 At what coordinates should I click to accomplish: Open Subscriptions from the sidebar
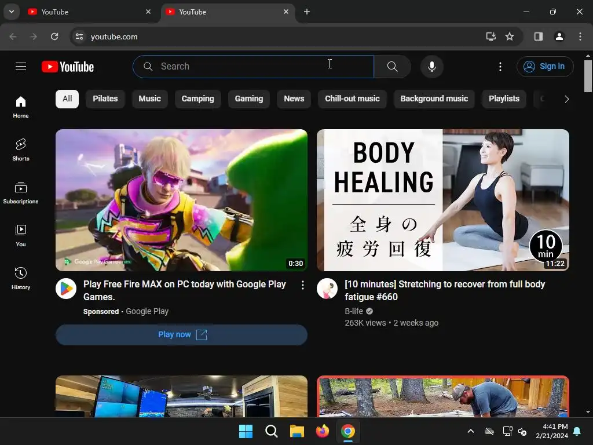[x=21, y=192]
